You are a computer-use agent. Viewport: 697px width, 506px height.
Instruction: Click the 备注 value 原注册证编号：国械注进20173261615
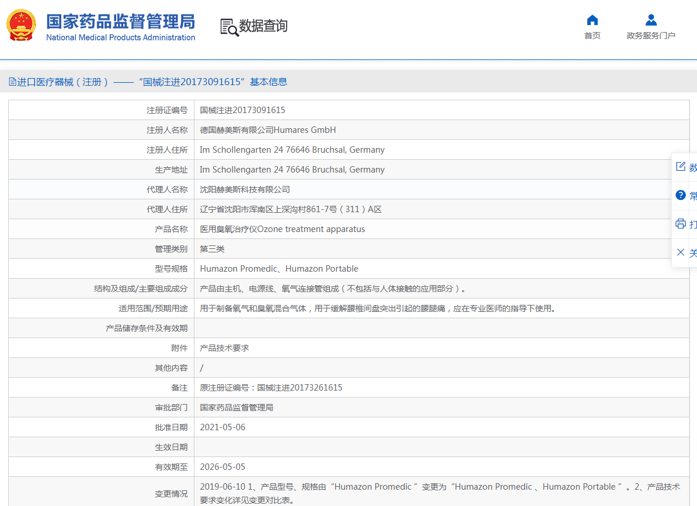[x=271, y=388]
